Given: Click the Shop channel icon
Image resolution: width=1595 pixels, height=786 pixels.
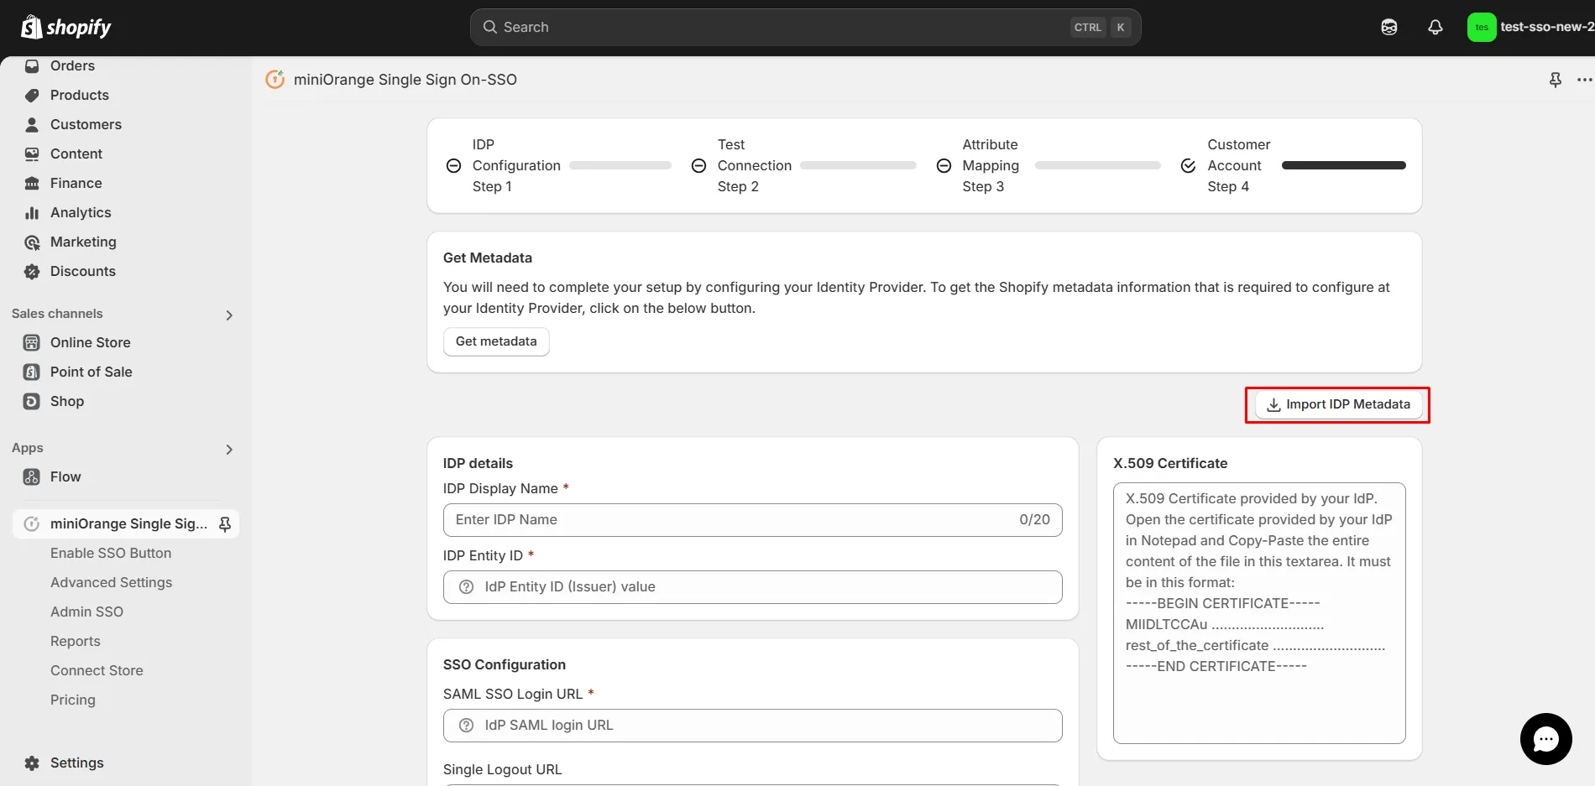Looking at the screenshot, I should [32, 401].
